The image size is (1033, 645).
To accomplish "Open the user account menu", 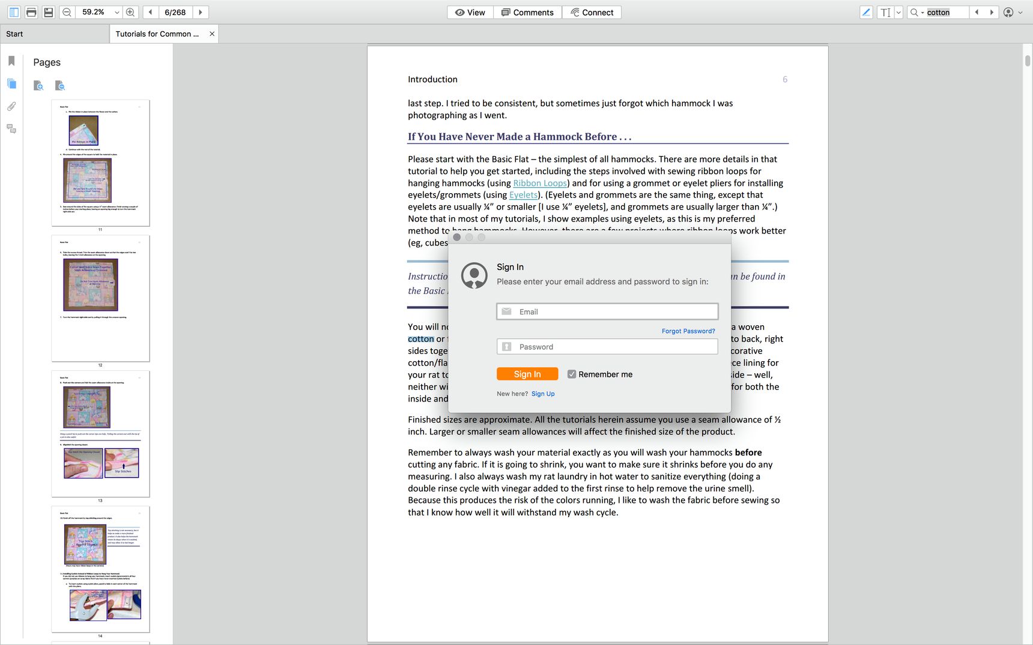I will [1013, 12].
